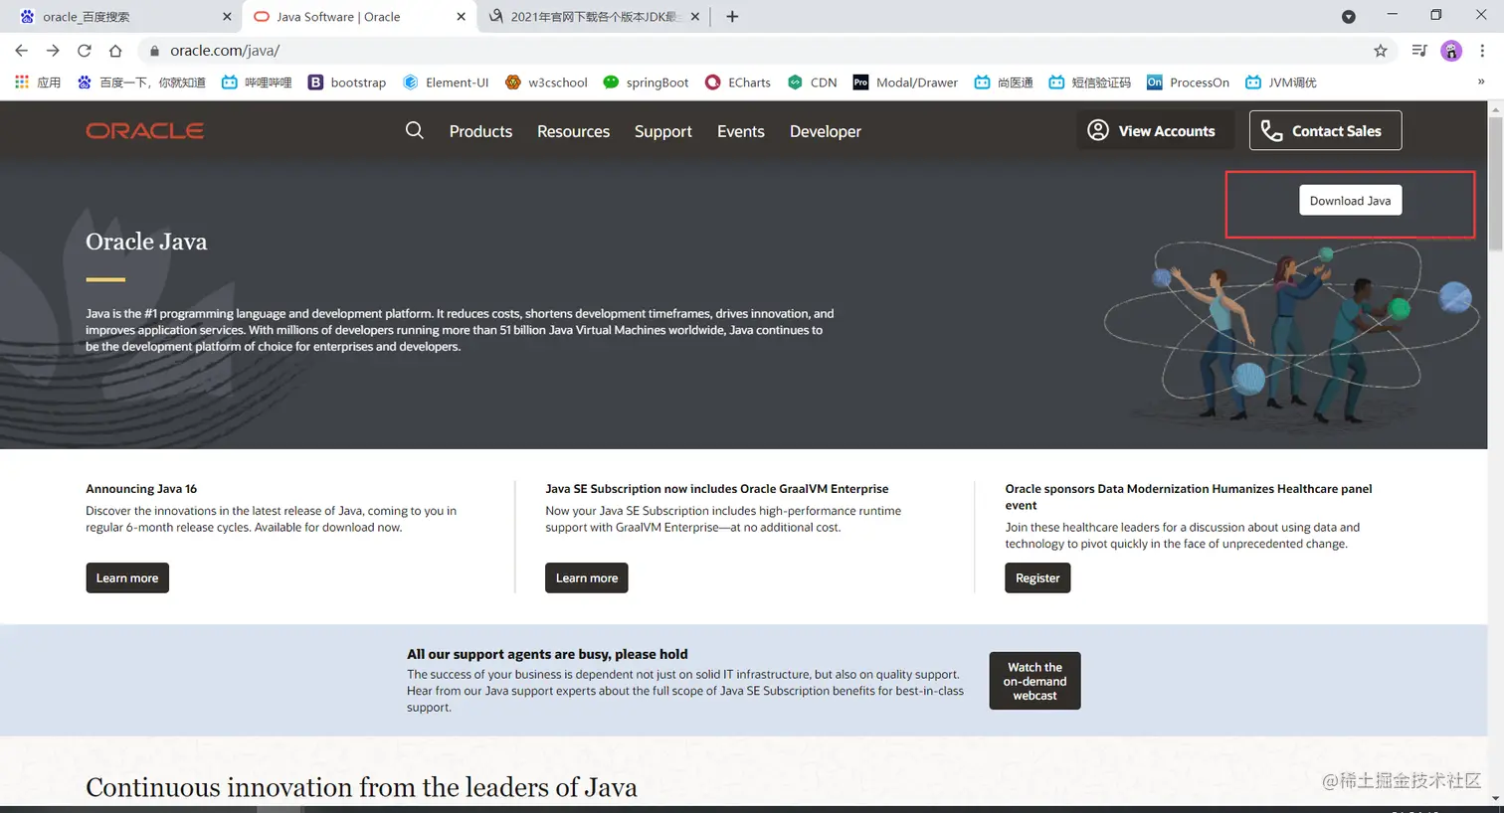Open the new tab plus button

[732, 16]
